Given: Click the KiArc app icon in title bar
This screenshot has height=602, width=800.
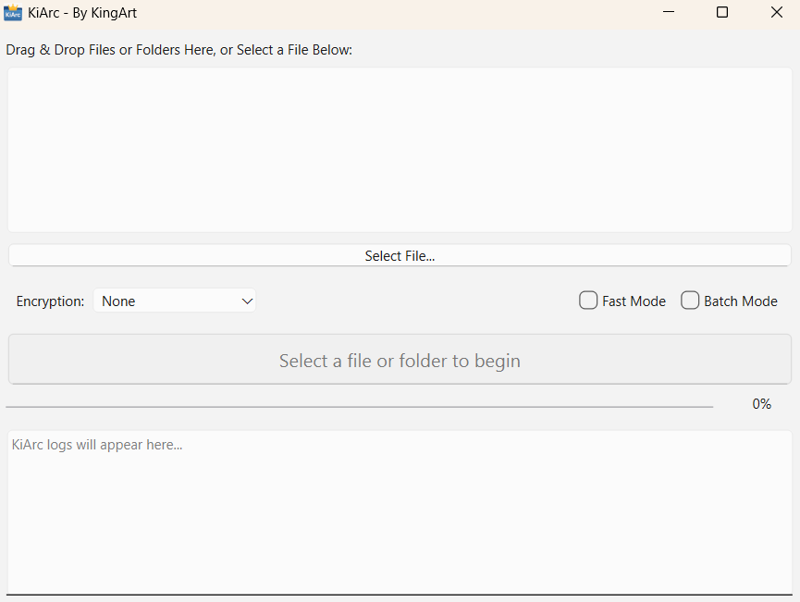Looking at the screenshot, I should click(13, 13).
